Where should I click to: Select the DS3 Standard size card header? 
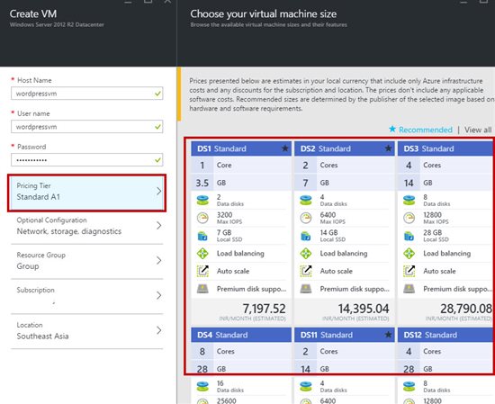coord(446,148)
